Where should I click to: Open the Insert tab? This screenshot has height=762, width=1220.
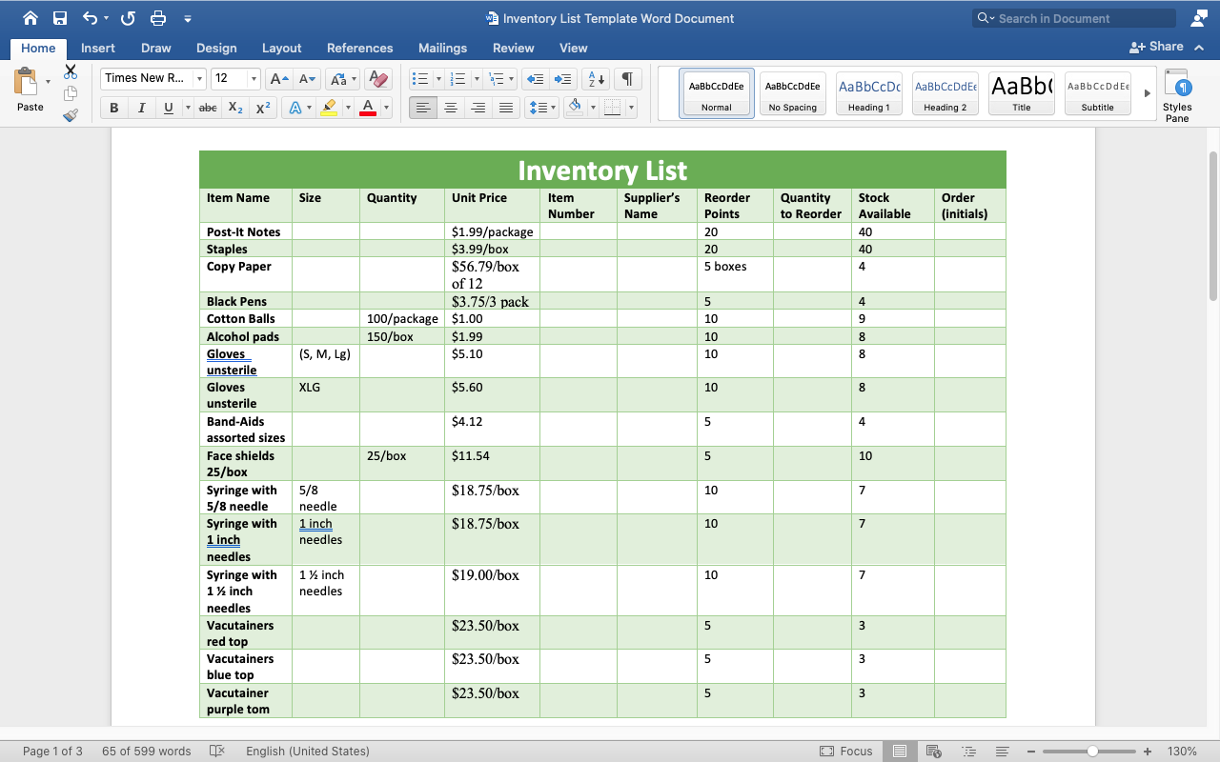click(98, 48)
